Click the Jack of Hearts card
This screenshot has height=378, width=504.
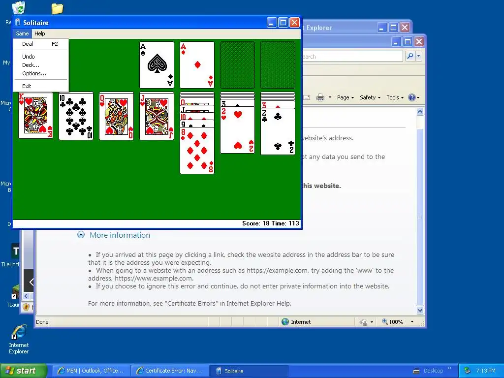tap(157, 116)
